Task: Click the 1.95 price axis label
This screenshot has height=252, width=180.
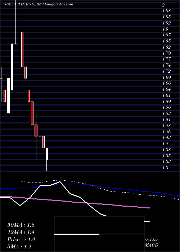Action: pyautogui.click(x=166, y=17)
